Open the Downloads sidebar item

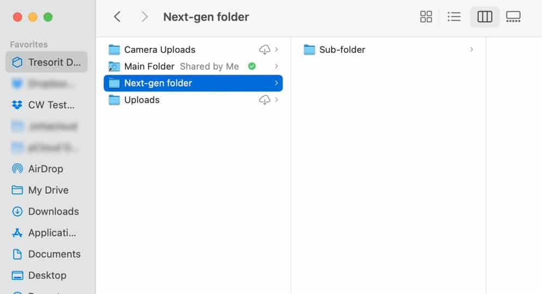point(46,211)
